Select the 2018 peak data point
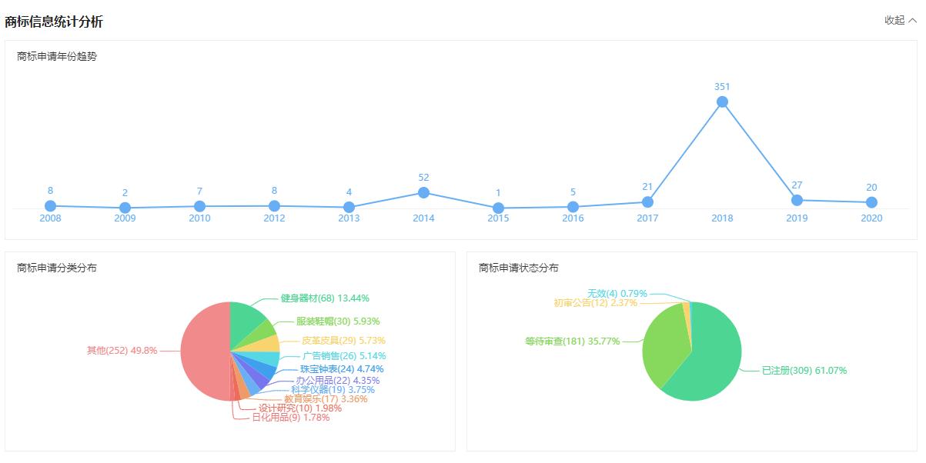The width and height of the screenshot is (926, 463). point(721,101)
